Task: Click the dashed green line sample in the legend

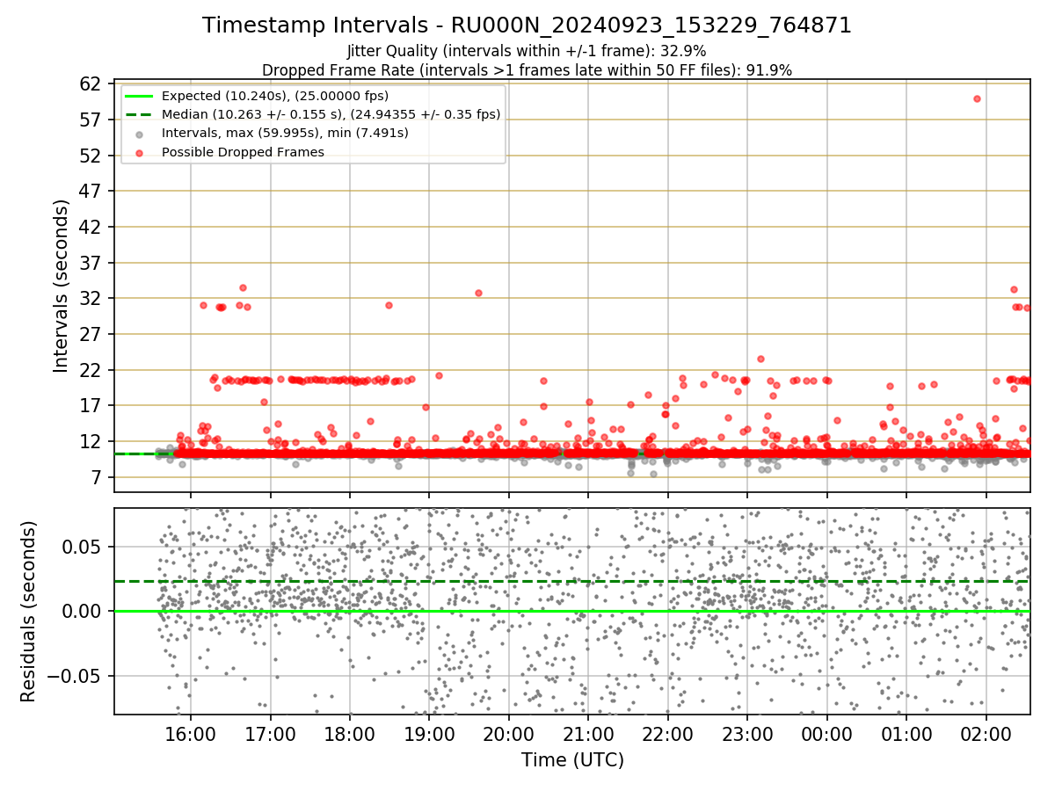Action: coord(140,114)
